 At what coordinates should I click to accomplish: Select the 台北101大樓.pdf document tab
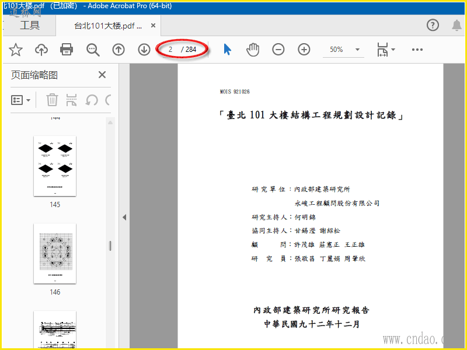pyautogui.click(x=108, y=26)
